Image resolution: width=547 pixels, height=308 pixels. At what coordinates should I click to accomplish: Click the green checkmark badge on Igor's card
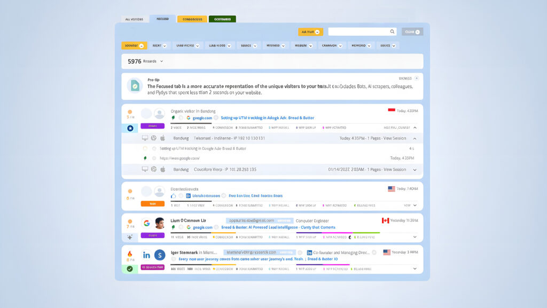pos(130,269)
